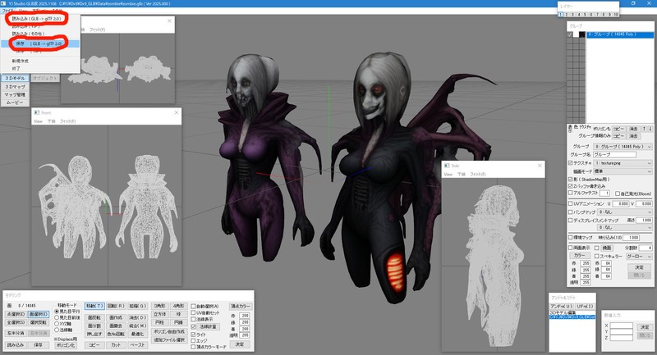657x355 pixels.
Task: Open the グループ selection dropdown
Action: pos(623,147)
